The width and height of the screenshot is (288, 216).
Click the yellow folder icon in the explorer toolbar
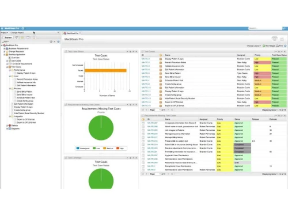click(22, 37)
